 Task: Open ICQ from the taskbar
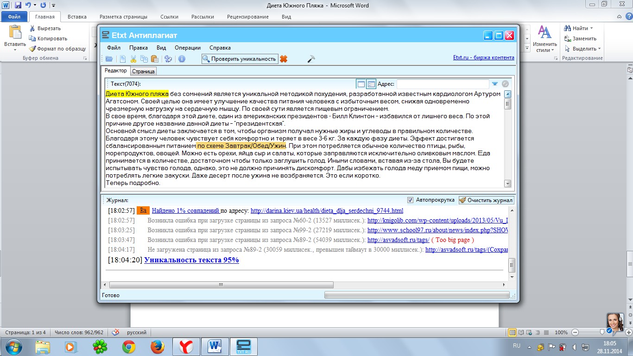point(100,347)
